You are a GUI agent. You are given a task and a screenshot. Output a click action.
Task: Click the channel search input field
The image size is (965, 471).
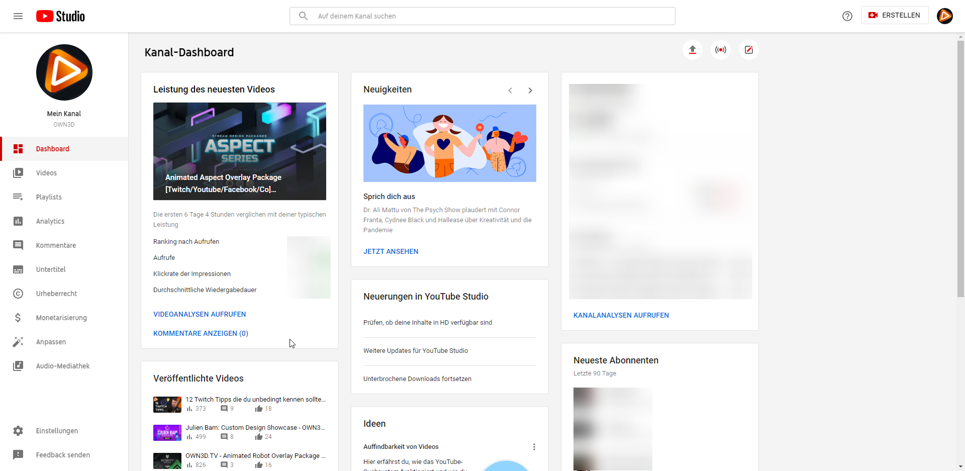[x=493, y=16]
